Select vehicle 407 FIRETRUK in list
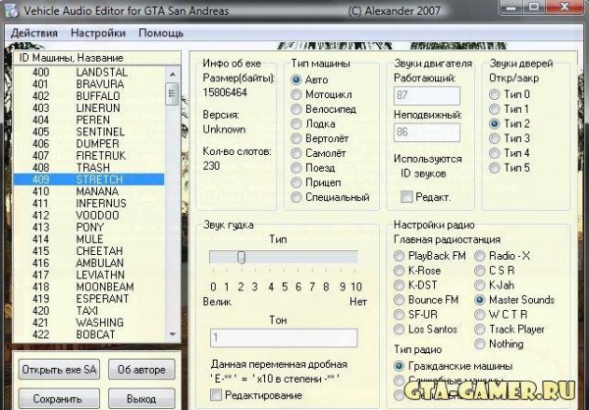Viewport: 589px width, 410px height. pos(88,155)
